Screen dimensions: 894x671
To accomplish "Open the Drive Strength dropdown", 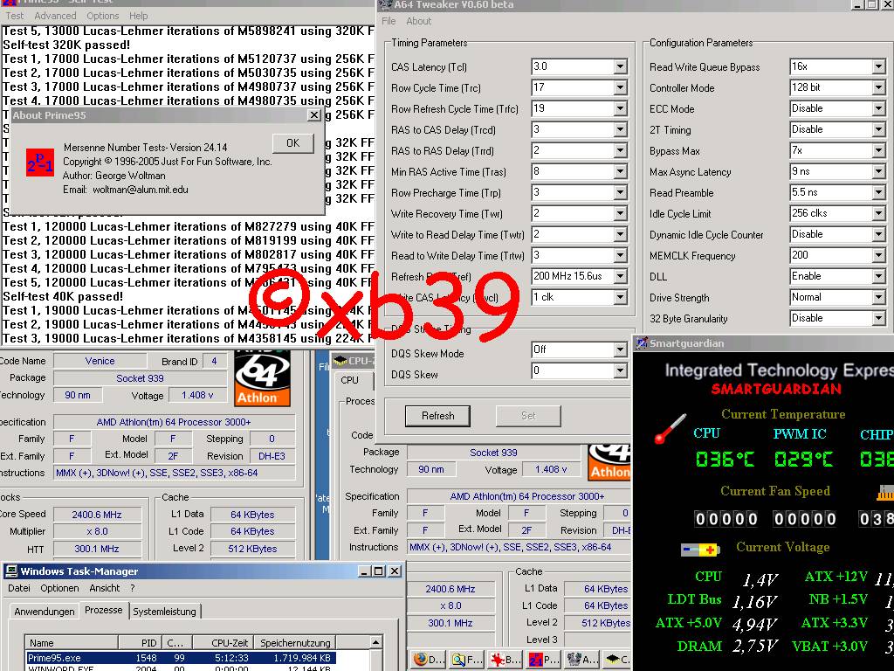I will click(x=878, y=297).
